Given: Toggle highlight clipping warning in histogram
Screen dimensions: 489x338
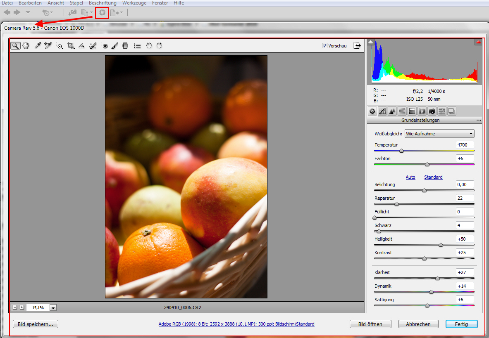Looking at the screenshot, I should coord(478,42).
